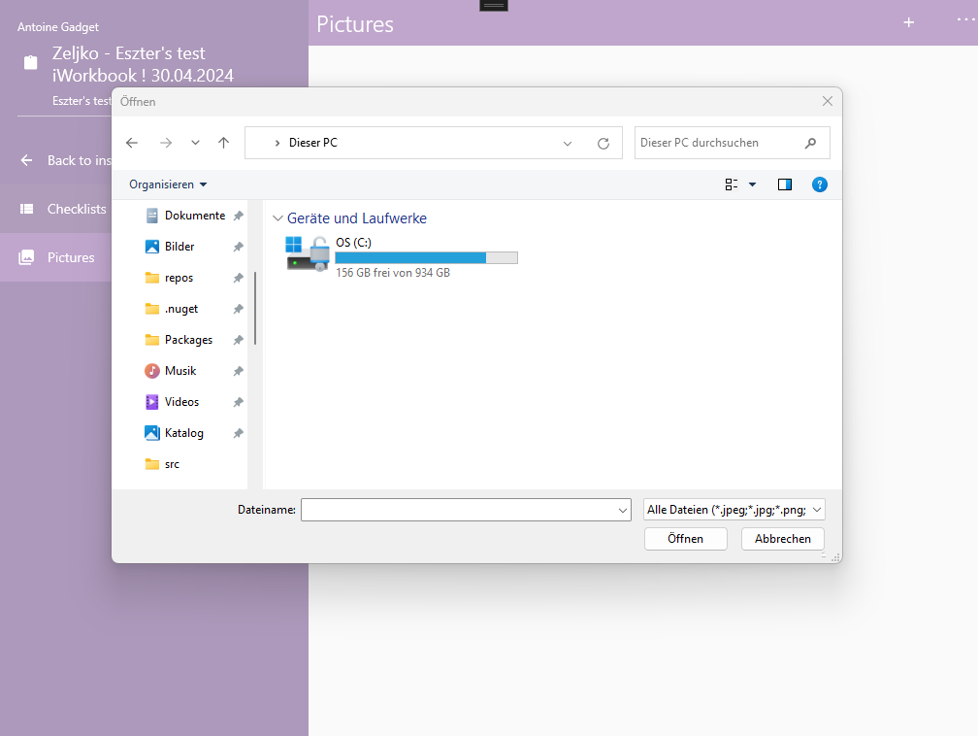Click the search magnifier icon

(810, 143)
